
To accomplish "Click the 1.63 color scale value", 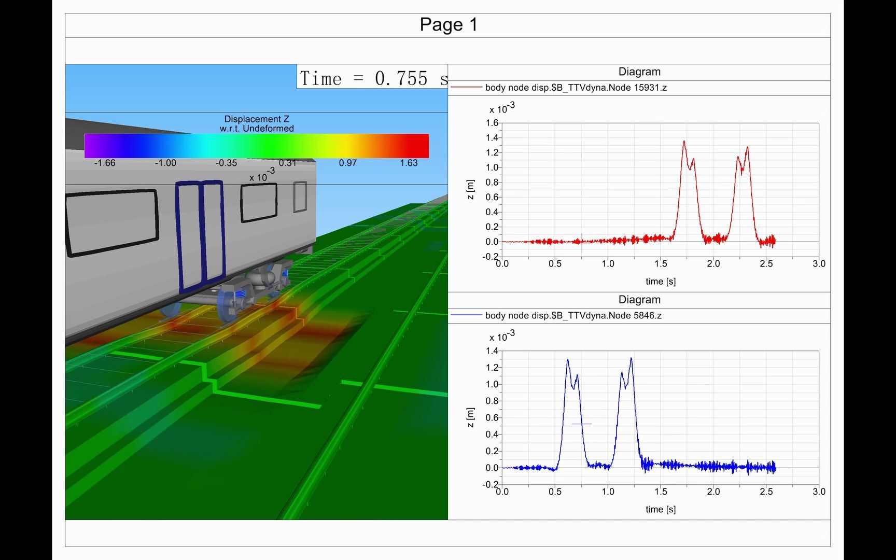I will coord(409,163).
